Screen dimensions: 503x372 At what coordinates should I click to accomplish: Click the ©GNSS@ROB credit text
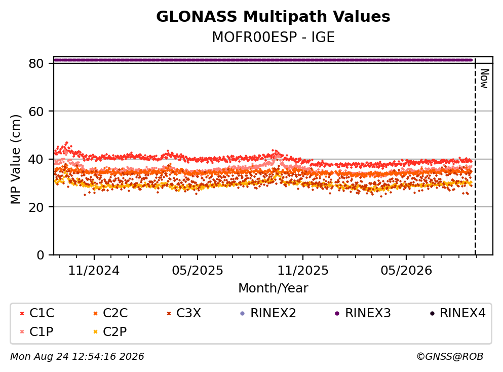(450, 357)
